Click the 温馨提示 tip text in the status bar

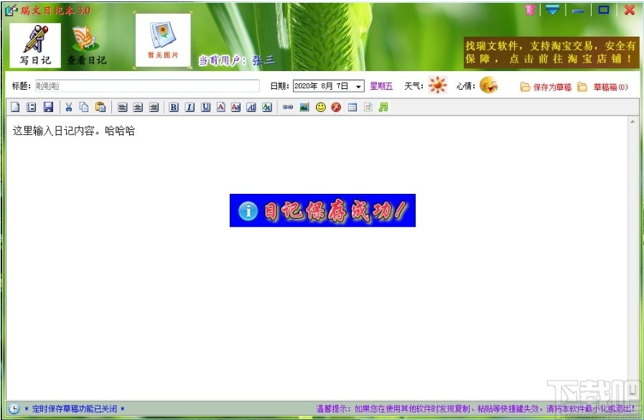coord(475,409)
